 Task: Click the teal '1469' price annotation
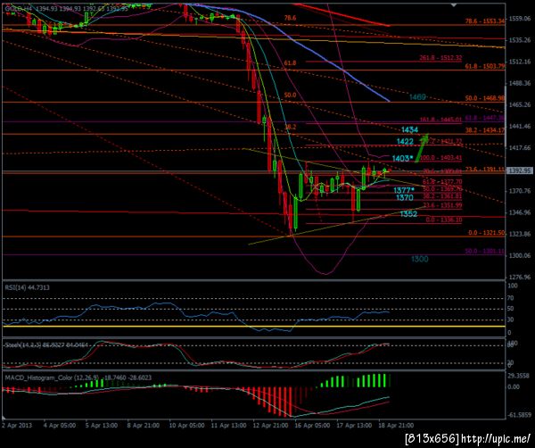417,97
